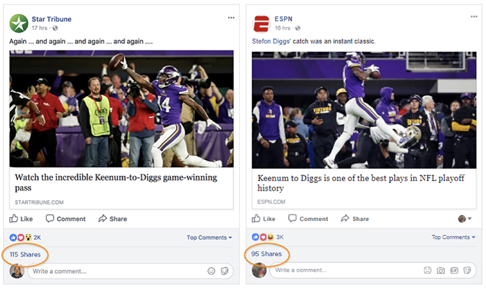Image resolution: width=486 pixels, height=288 pixels.
Task: Click the public globe icon on Star Tribune post
Action: (55, 28)
